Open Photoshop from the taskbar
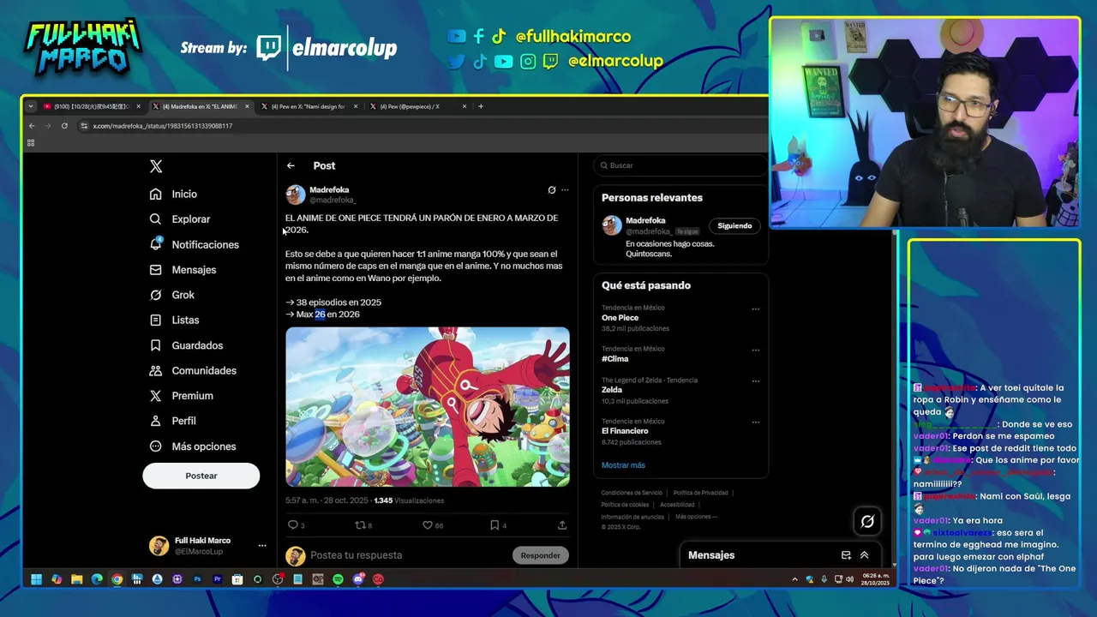Screen dimensions: 1097x617 click(197, 579)
